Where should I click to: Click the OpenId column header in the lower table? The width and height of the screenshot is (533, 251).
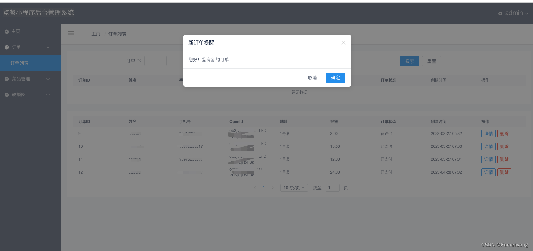[236, 122]
